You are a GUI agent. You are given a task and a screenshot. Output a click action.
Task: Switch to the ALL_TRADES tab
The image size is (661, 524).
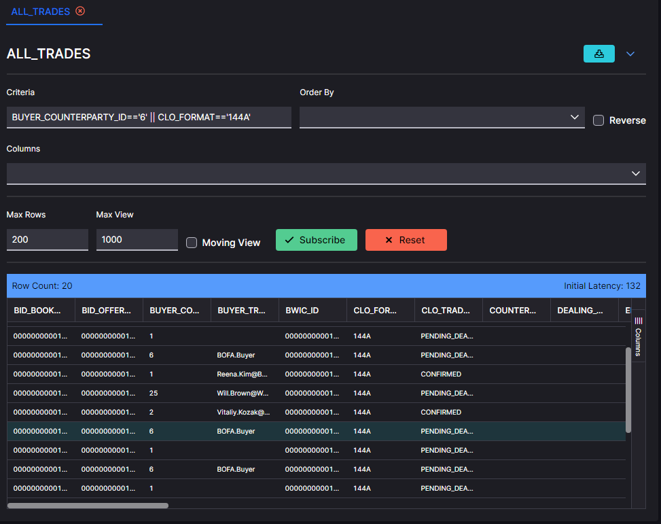click(x=41, y=12)
